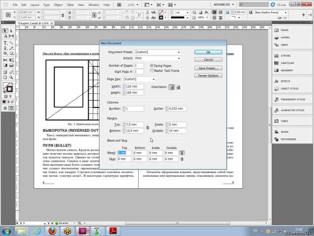Open the Intent dropdown
The width and height of the screenshot is (314, 236).
click(x=158, y=58)
